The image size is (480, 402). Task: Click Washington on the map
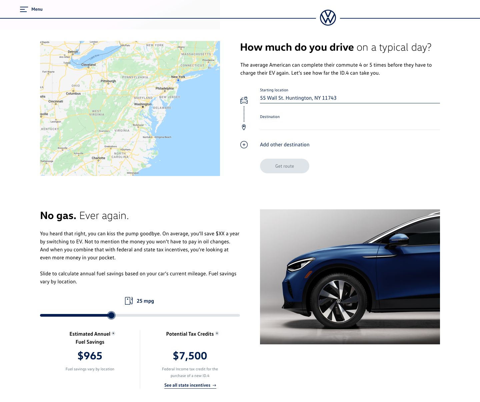click(x=143, y=105)
